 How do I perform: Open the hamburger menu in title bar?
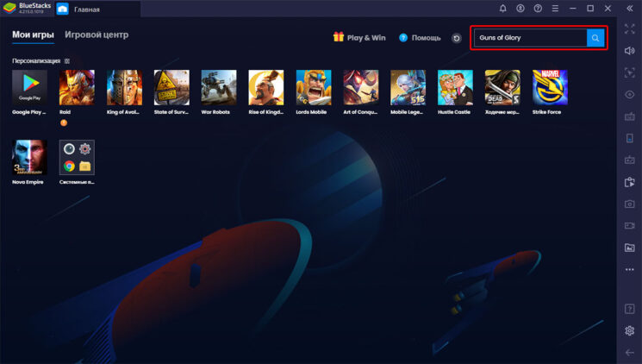coord(555,9)
